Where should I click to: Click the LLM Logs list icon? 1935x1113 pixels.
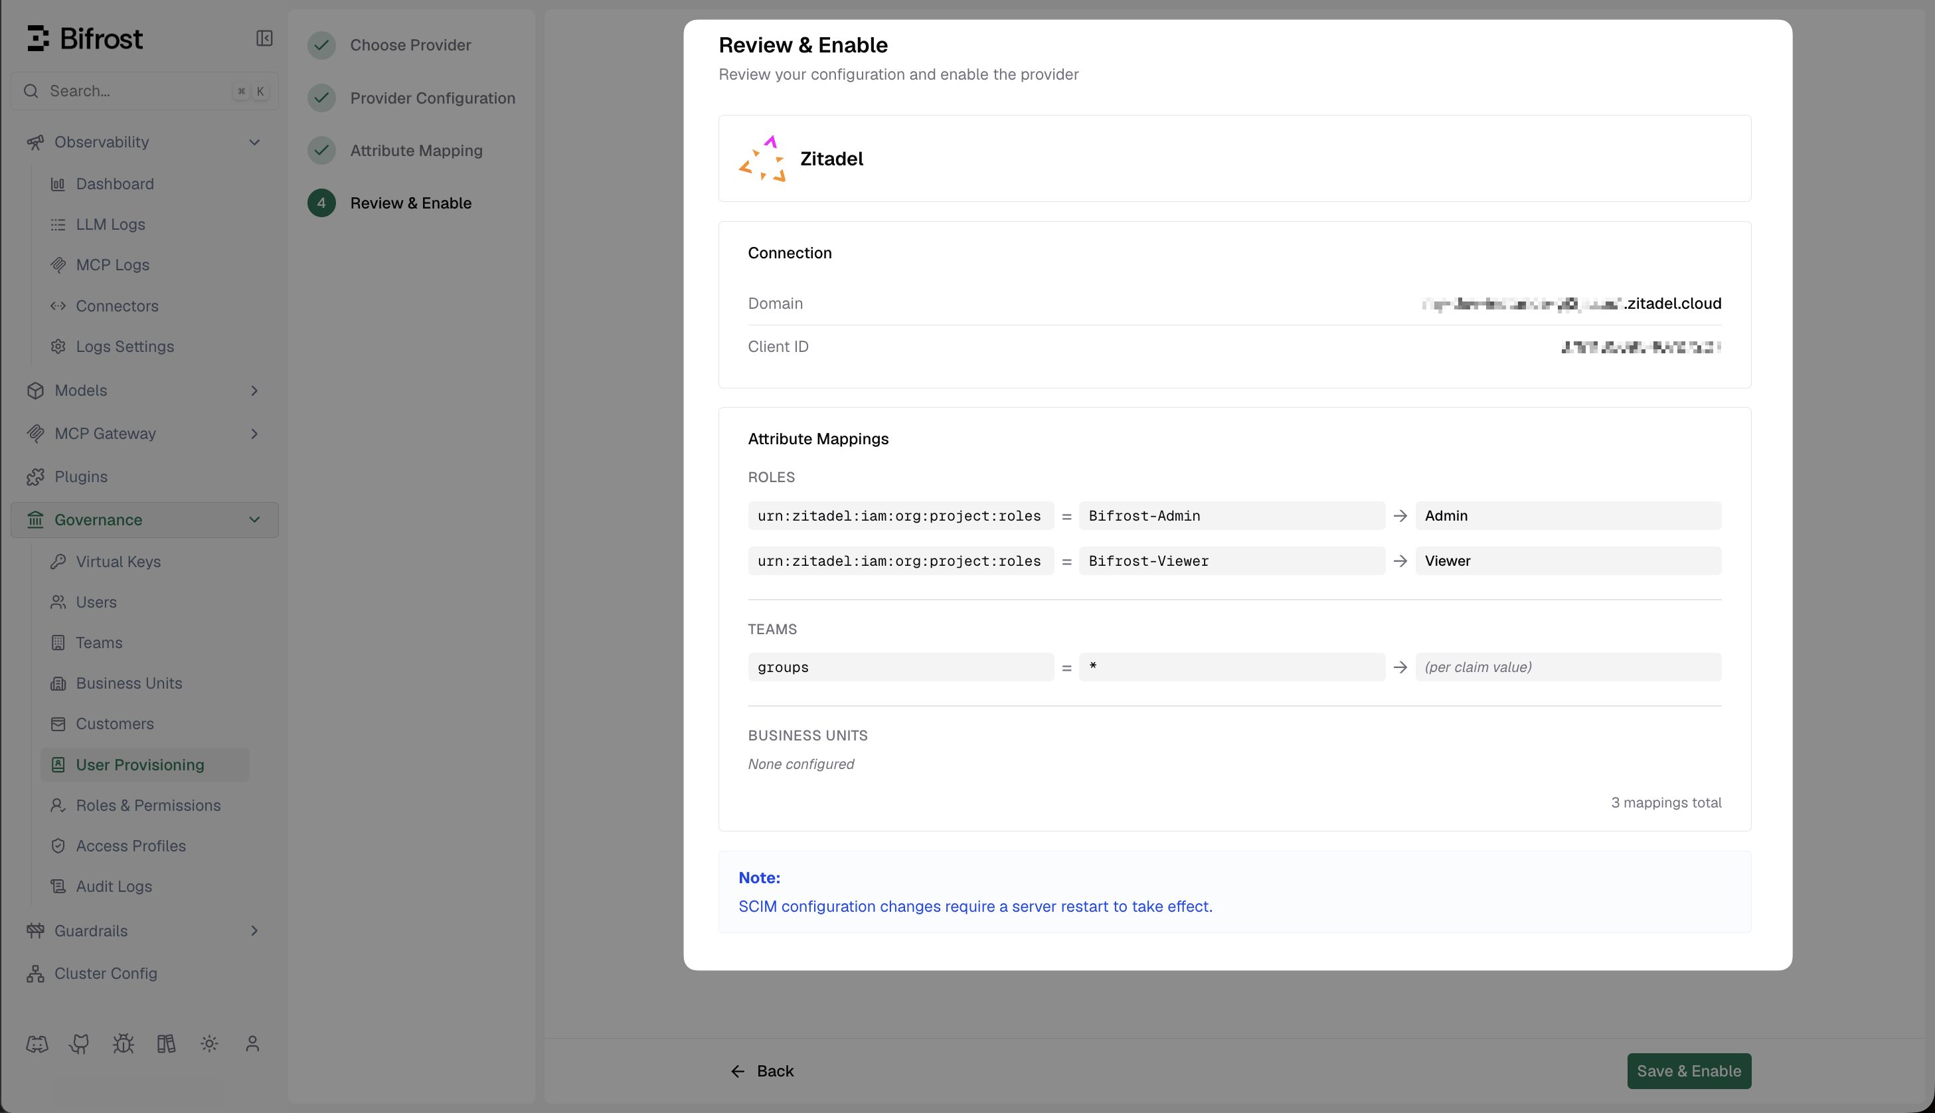click(58, 224)
